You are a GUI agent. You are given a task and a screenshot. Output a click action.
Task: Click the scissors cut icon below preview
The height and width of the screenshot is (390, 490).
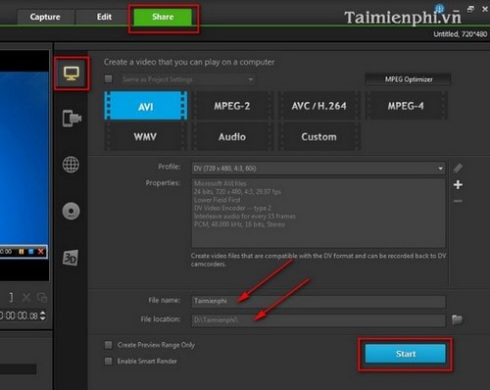(x=26, y=298)
